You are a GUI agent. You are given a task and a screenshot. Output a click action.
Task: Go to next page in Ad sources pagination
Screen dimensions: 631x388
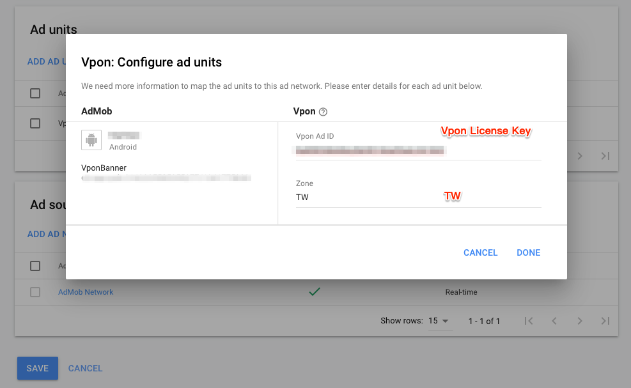pyautogui.click(x=580, y=321)
